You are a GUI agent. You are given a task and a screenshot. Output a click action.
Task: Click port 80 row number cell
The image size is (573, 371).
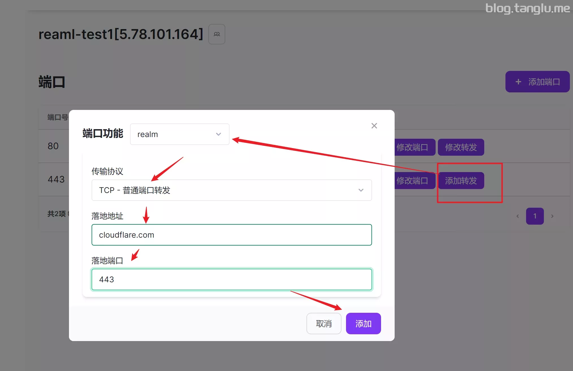coord(53,146)
